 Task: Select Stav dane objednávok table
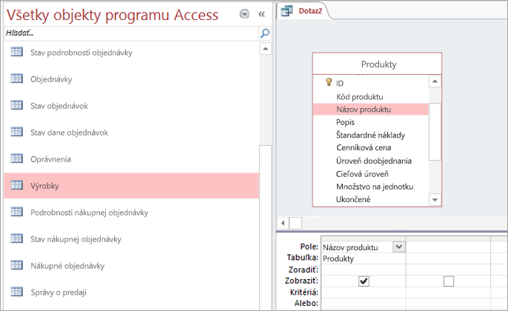click(131, 132)
